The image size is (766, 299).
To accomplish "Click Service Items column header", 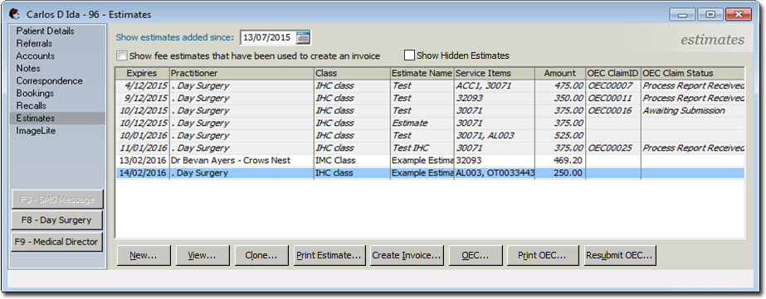I will coord(494,73).
